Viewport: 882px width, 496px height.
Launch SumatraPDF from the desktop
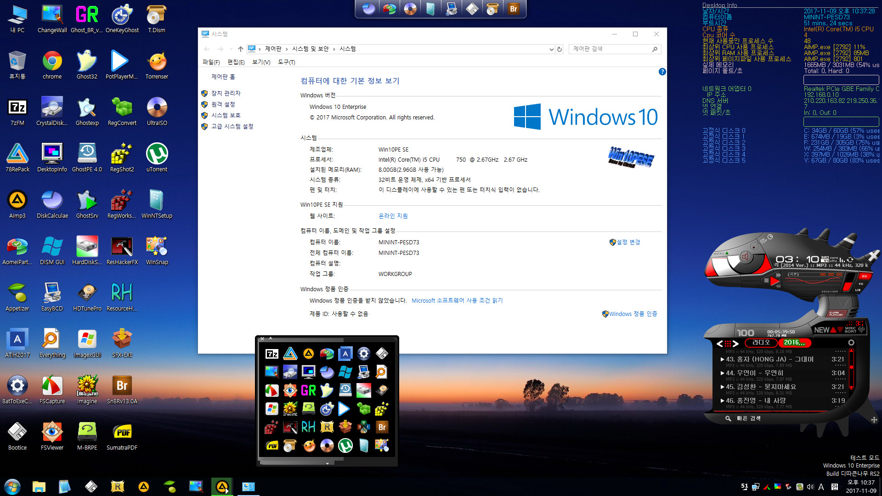coord(122,436)
